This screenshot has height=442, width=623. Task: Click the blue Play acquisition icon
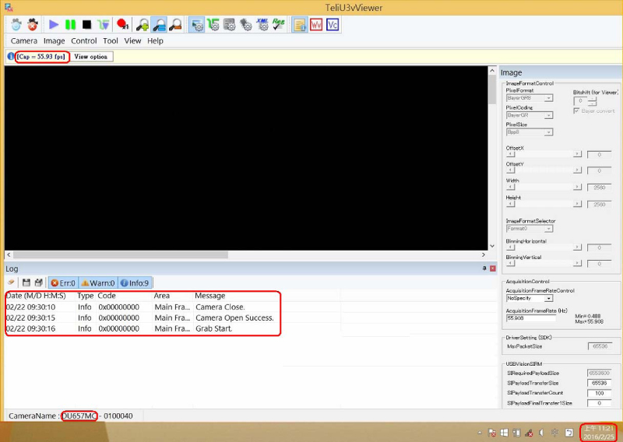click(x=54, y=25)
